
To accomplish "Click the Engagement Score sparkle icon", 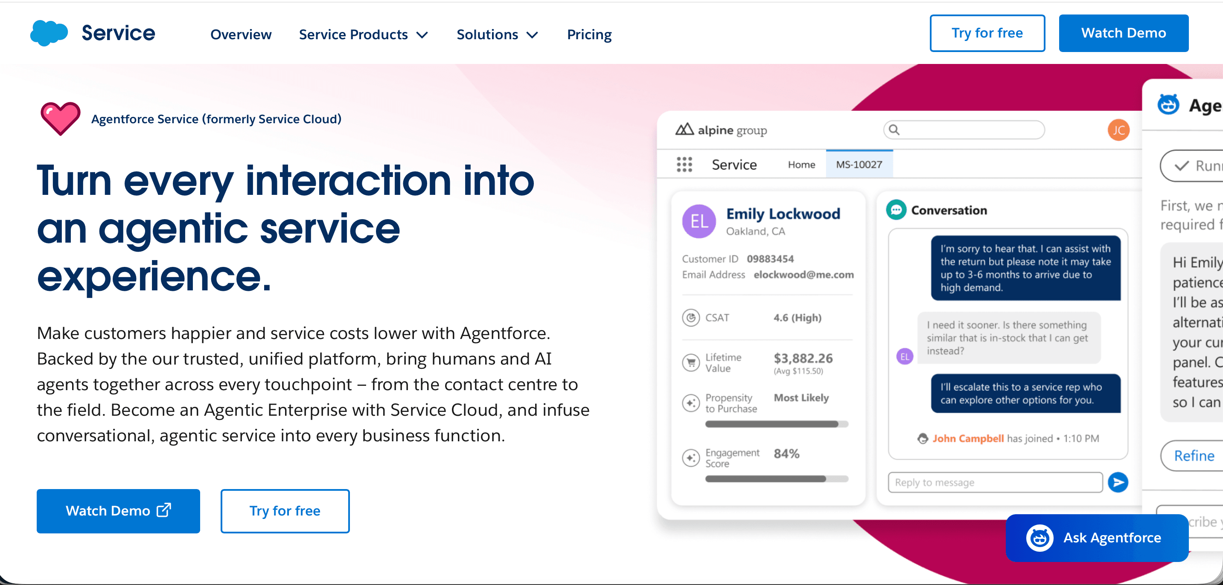I will point(691,458).
